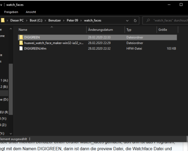The width and height of the screenshot is (188, 151).
Task: Select drive (Z:) in navigation pane
Action: tap(3, 125)
